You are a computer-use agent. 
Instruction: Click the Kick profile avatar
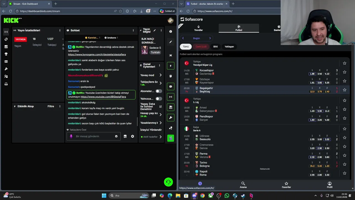[171, 20]
